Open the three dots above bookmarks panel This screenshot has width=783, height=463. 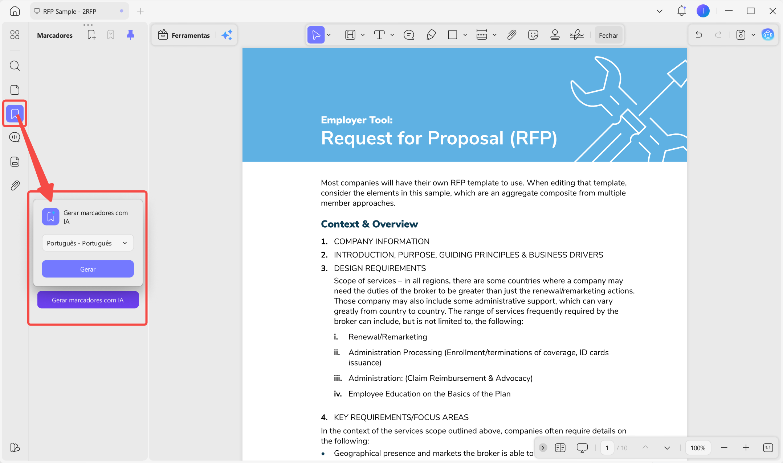88,25
